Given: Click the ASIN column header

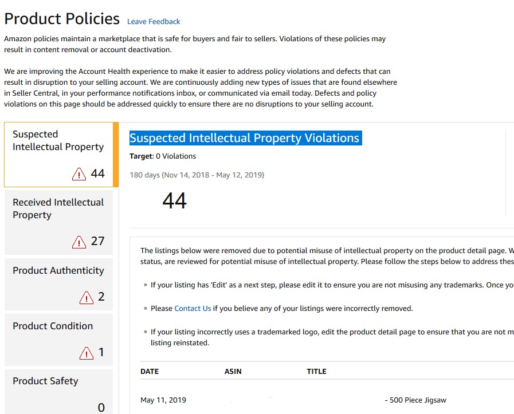Looking at the screenshot, I should (x=233, y=371).
